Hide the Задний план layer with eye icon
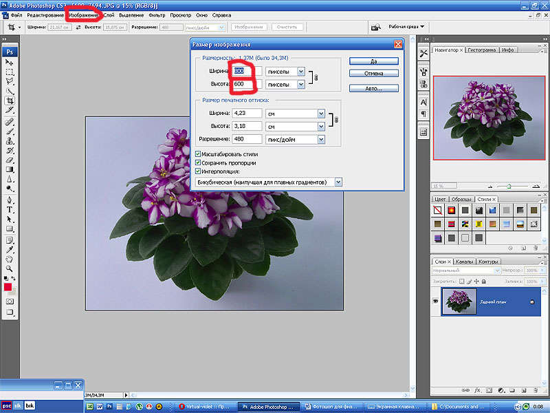550x413 pixels. (437, 301)
